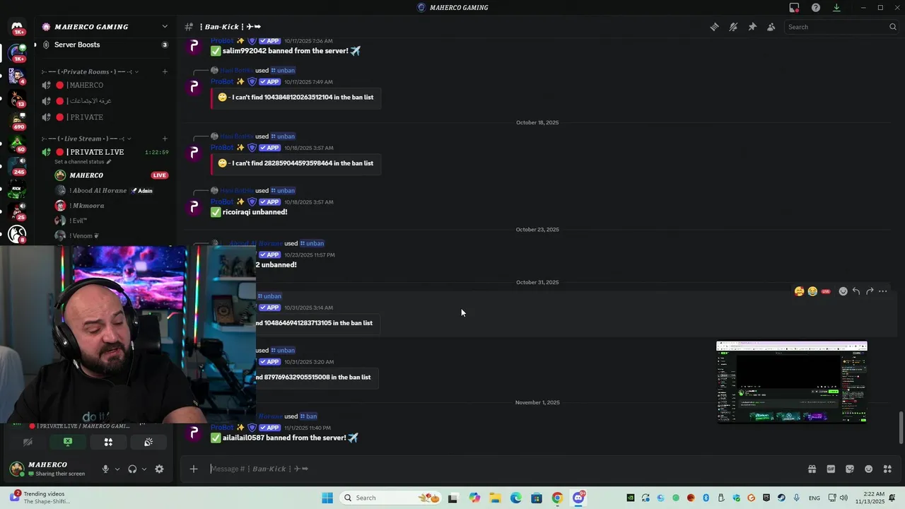Open apps launcher icon in message bar

[887, 469]
